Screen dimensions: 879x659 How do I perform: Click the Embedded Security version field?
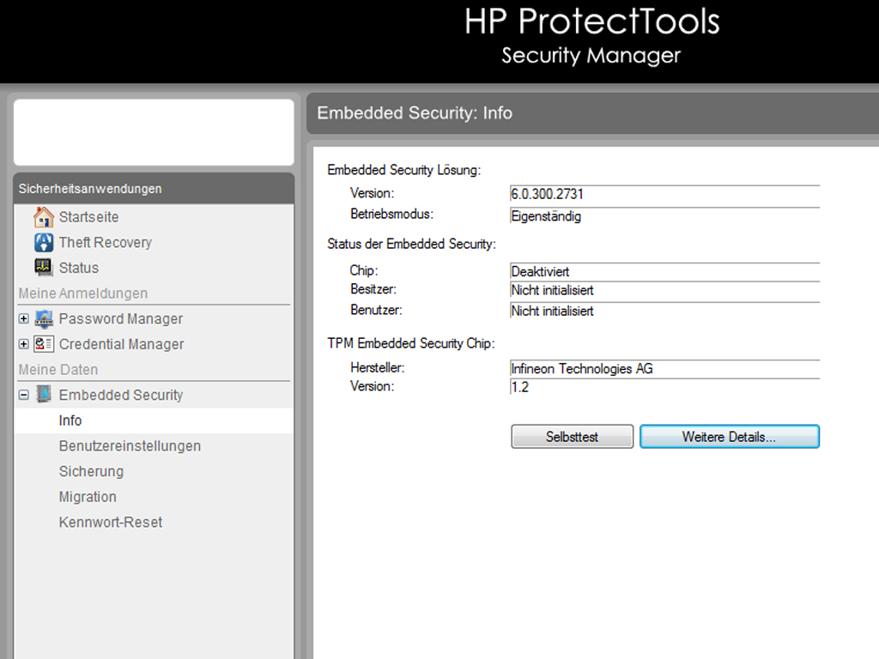[x=664, y=195]
